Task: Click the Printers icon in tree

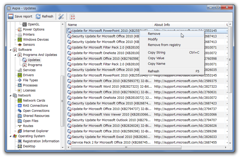Action: [x=20, y=34]
